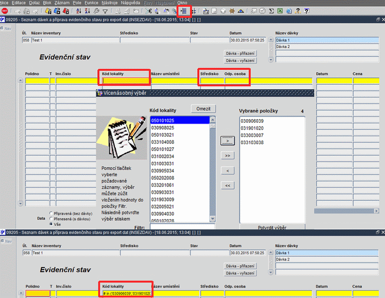Click the sort ascending A-Z icon
Image resolution: width=385 pixels, height=298 pixels.
pos(78,11)
